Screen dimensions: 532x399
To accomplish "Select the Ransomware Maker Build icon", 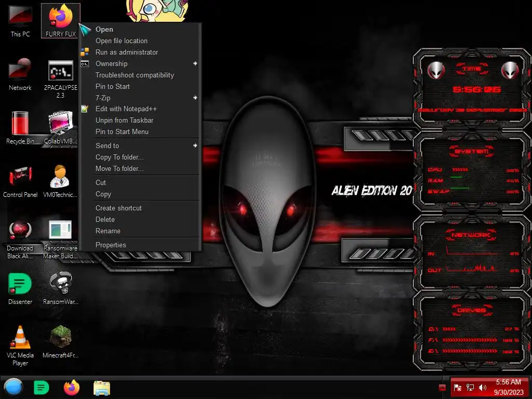I will pos(60,240).
